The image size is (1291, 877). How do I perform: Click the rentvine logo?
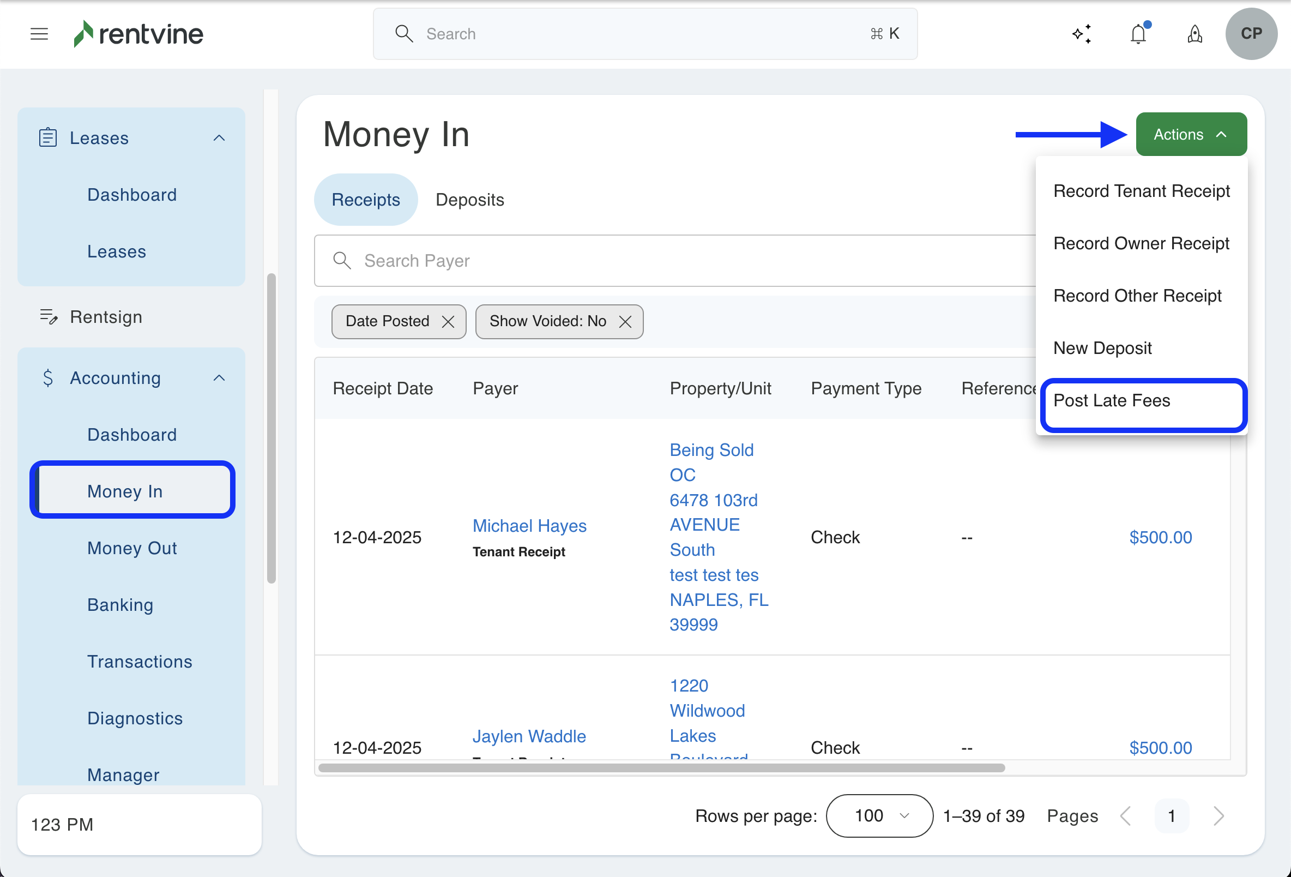point(139,34)
